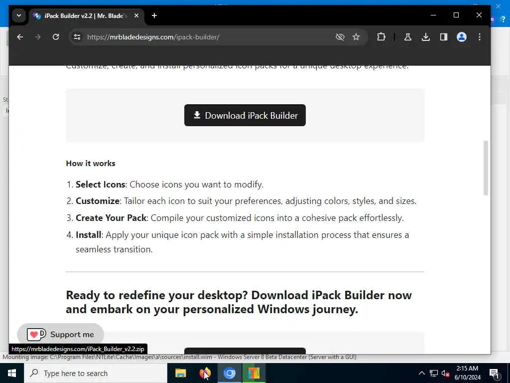Open Chrome Labs flask icon
Viewport: 510px width, 383px height.
click(407, 37)
